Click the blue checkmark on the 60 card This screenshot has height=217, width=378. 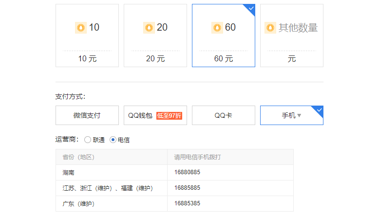251,8
